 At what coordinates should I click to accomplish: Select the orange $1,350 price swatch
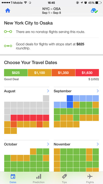(x=64, y=73)
